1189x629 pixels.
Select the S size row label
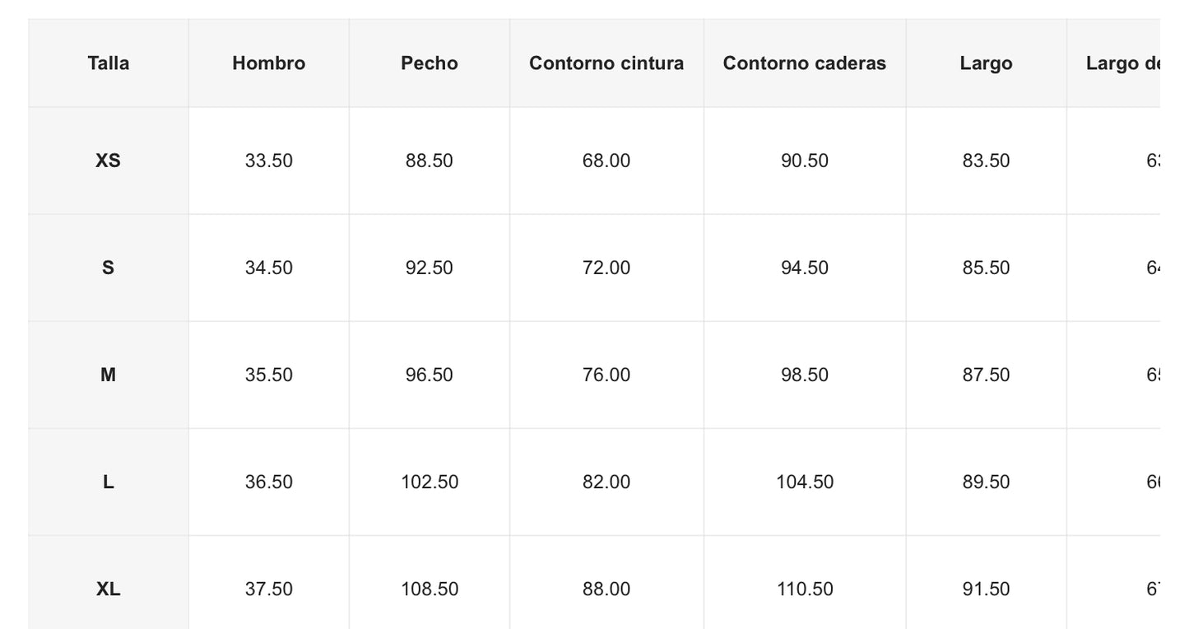(x=108, y=268)
